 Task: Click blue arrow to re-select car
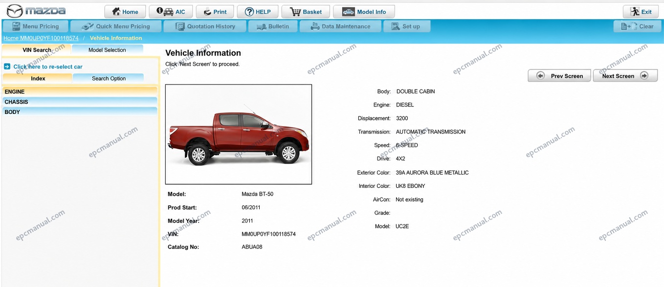(x=7, y=66)
